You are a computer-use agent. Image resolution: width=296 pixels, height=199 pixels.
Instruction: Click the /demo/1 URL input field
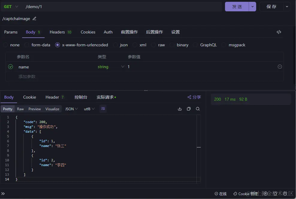coord(123,7)
